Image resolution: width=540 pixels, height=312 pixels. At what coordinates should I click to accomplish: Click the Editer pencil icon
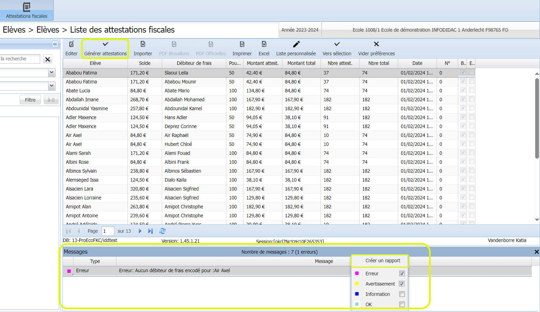pyautogui.click(x=71, y=44)
